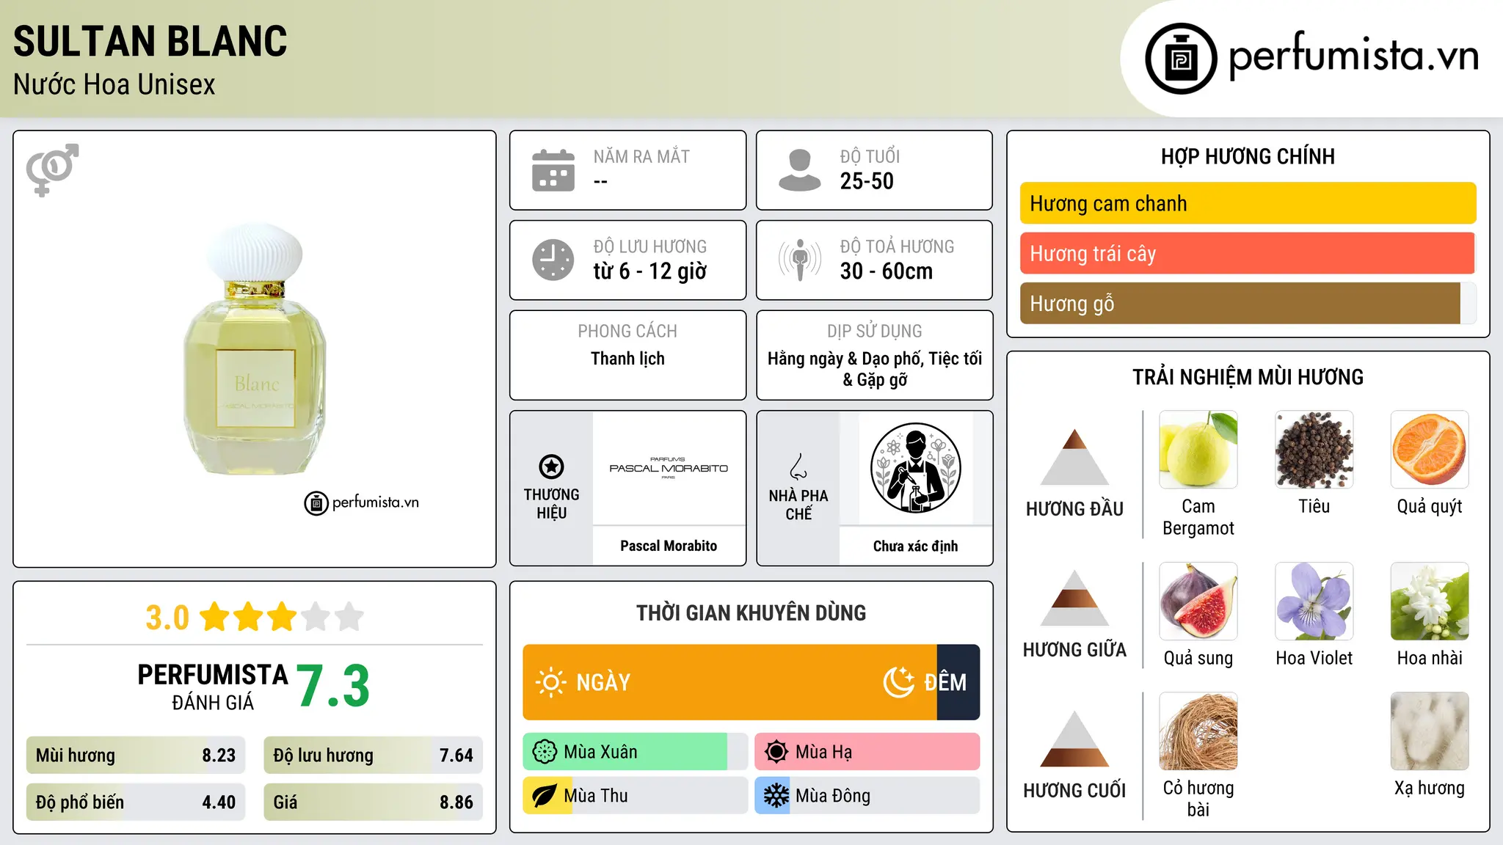The width and height of the screenshot is (1503, 845).
Task: Click the Nước Hoa Unisex subtitle
Action: coord(114,84)
